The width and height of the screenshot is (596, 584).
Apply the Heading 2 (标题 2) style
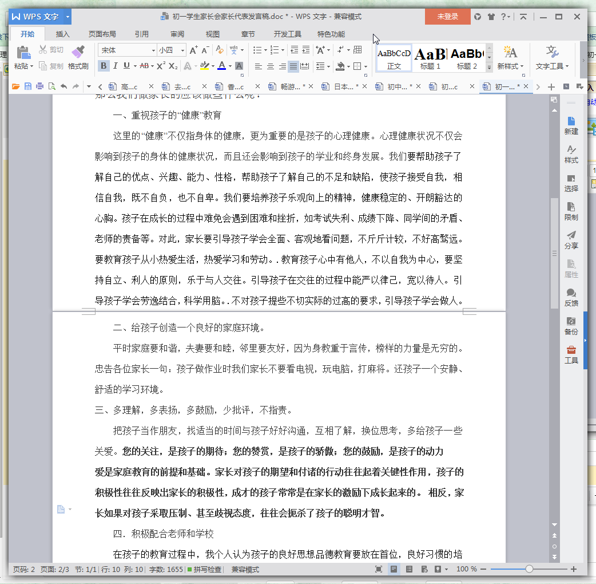tap(467, 58)
